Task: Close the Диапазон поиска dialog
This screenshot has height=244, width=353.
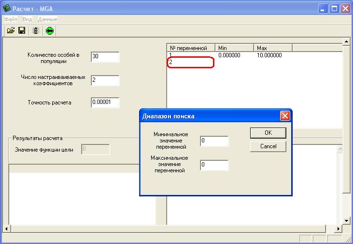Action: click(285, 116)
